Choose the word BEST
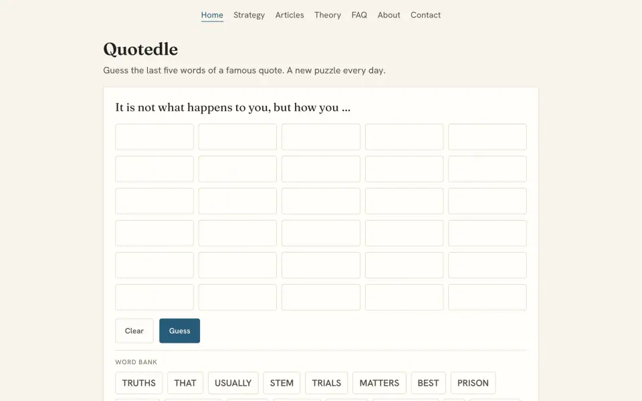The height and width of the screenshot is (401, 642). pos(428,383)
